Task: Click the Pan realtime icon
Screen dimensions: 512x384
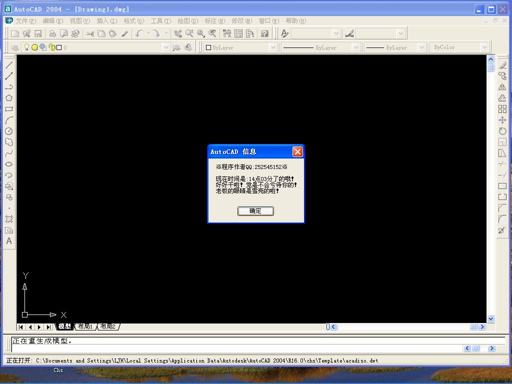Action: 178,33
